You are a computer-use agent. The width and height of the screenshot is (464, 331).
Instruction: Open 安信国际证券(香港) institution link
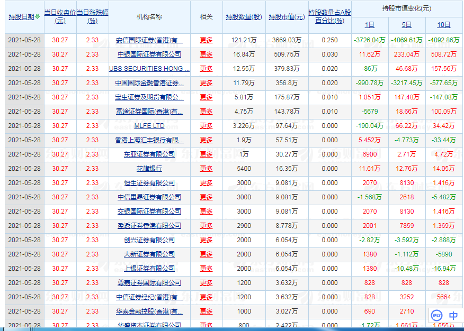point(149,40)
